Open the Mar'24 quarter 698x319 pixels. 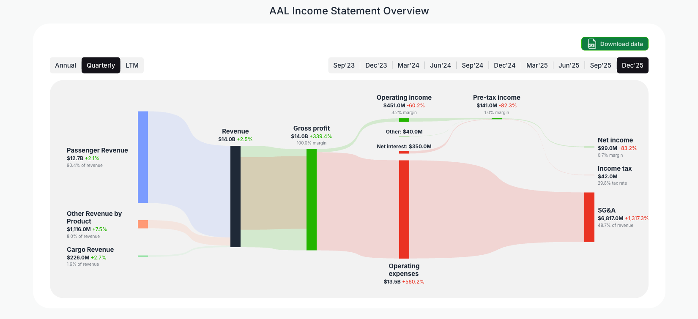click(x=408, y=65)
